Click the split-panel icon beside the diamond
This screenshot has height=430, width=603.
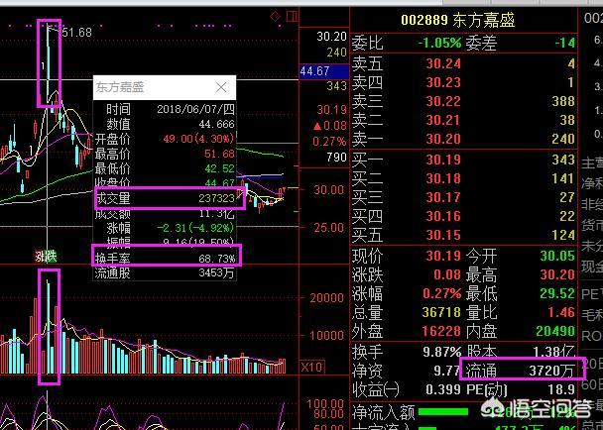(x=292, y=17)
